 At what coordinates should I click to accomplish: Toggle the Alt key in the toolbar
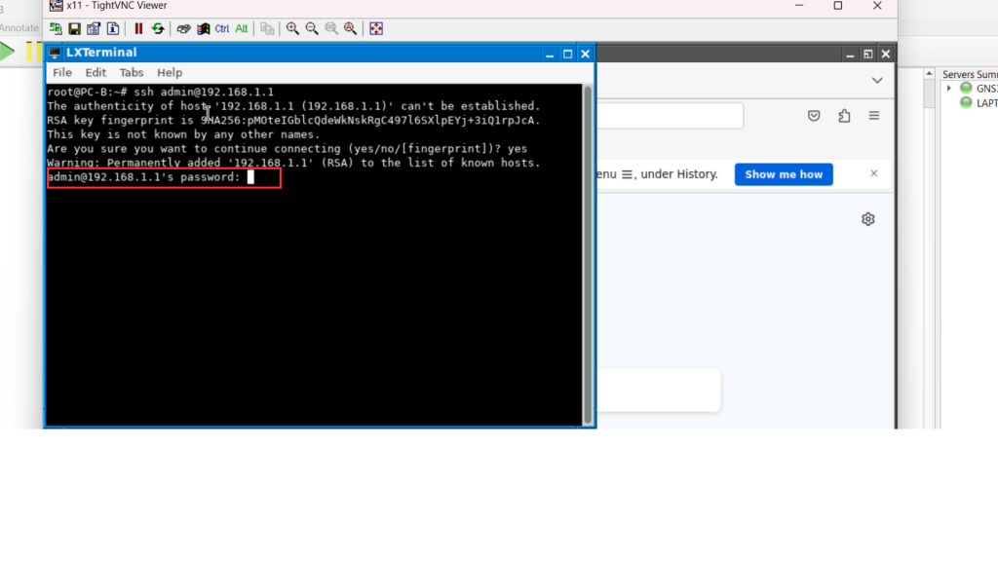tap(242, 29)
